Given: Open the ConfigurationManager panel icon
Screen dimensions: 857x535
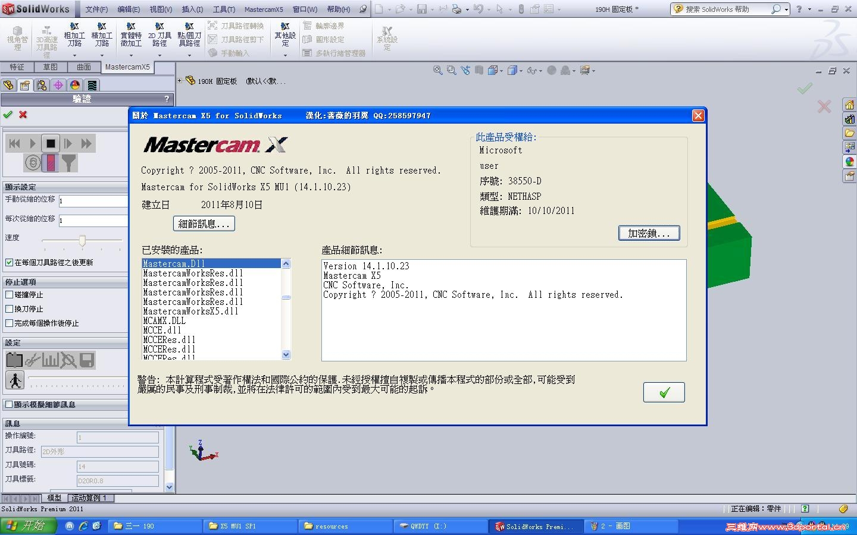Looking at the screenshot, I should pyautogui.click(x=42, y=85).
